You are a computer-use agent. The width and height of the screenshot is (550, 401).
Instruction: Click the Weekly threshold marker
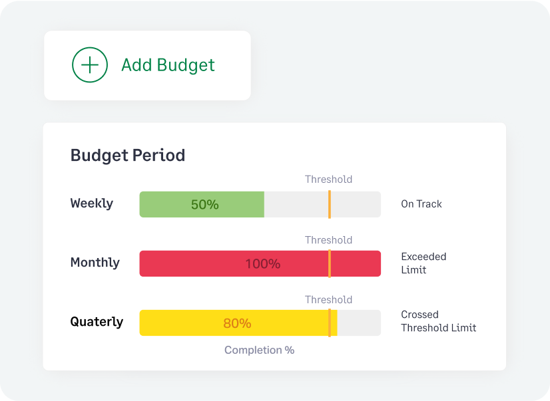[329, 204]
